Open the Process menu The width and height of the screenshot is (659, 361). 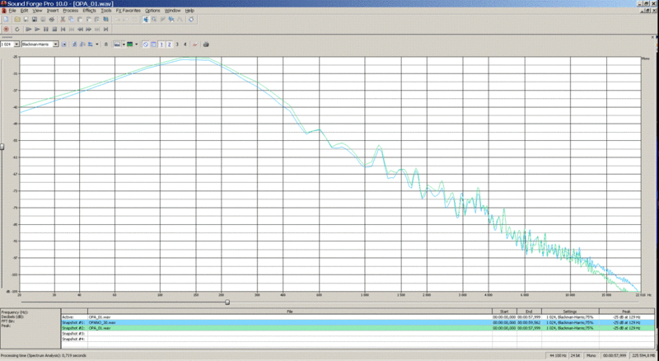tap(70, 10)
